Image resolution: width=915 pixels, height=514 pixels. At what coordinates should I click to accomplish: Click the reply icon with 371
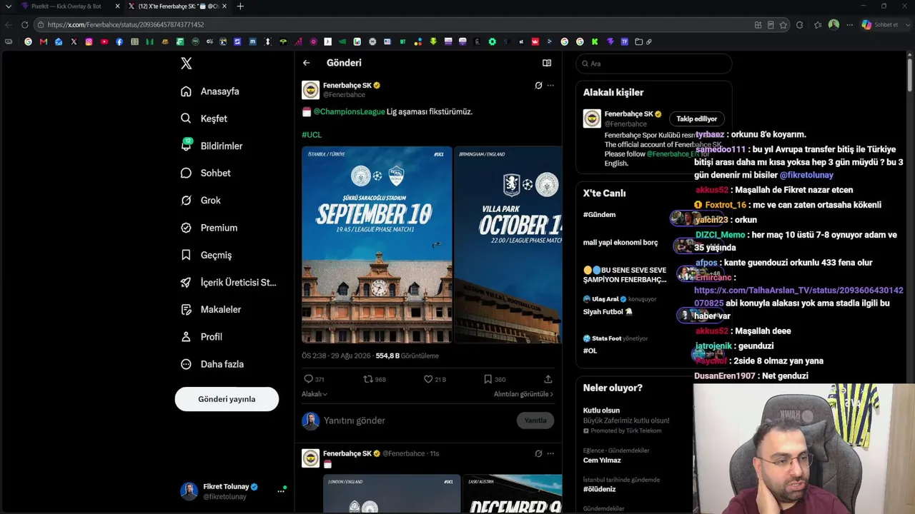click(314, 379)
